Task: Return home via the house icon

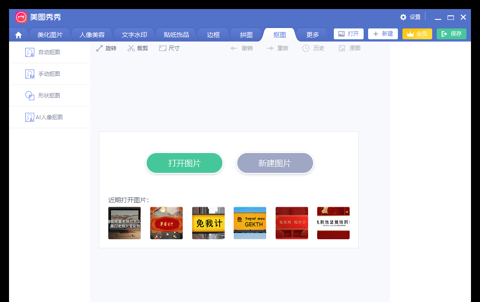Action: coord(18,34)
